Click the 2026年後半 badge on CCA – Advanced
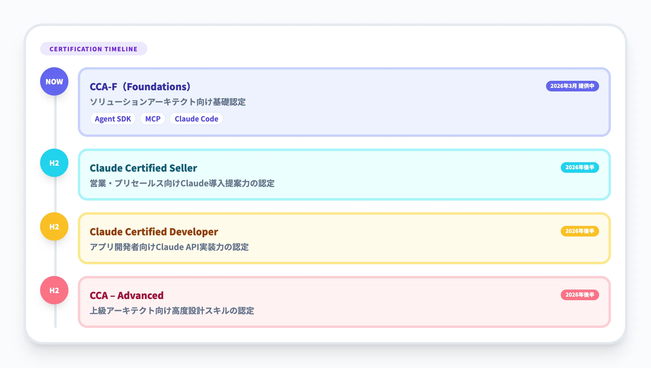This screenshot has height=368, width=651. [580, 295]
